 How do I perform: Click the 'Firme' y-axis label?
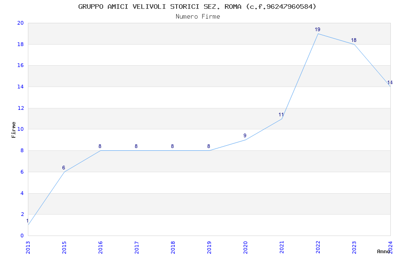click(x=13, y=130)
